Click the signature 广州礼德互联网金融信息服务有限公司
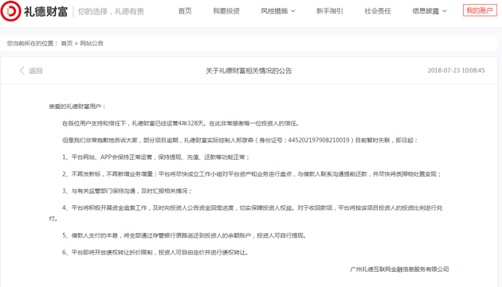 (x=399, y=270)
